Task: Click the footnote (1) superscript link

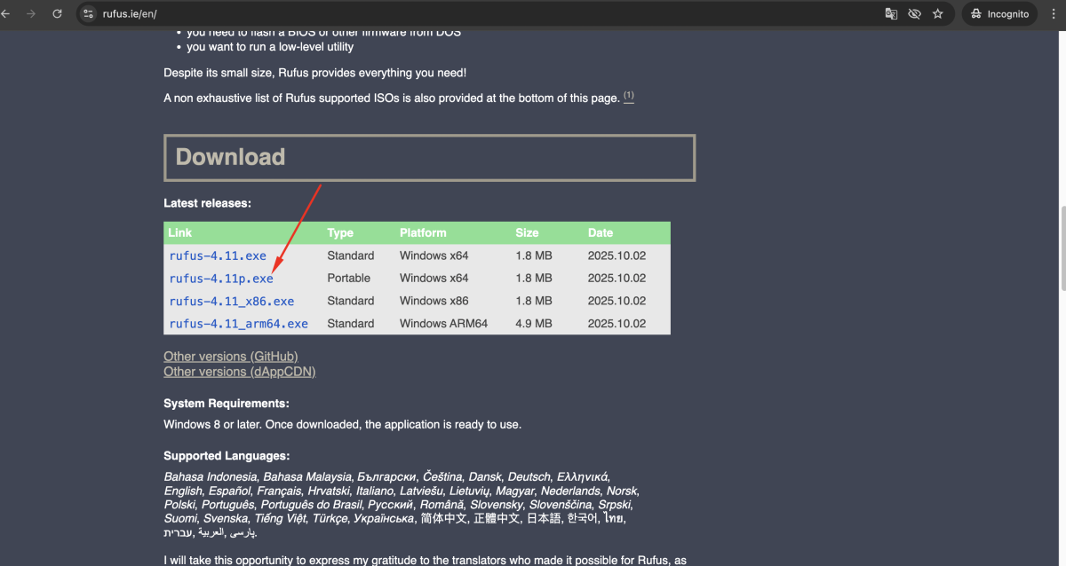Action: [x=629, y=96]
